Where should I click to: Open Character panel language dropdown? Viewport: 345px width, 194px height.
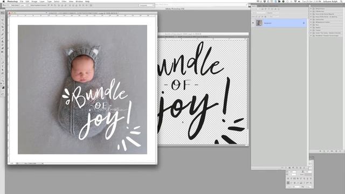293,187
